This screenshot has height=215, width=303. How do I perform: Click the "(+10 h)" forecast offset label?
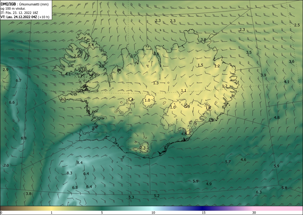43,17
